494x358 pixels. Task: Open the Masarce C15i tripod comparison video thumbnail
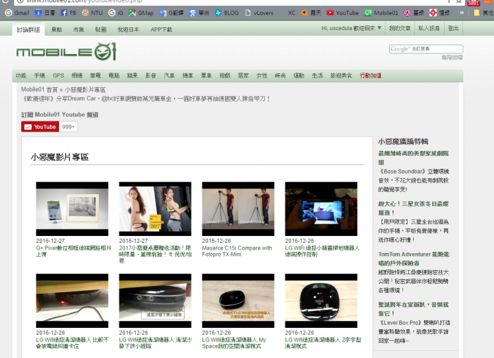click(x=238, y=209)
